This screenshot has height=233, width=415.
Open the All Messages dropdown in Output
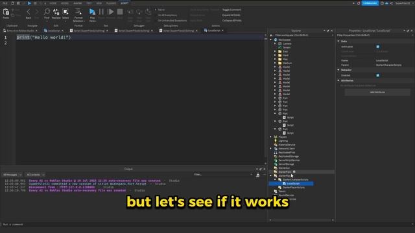[12, 175]
